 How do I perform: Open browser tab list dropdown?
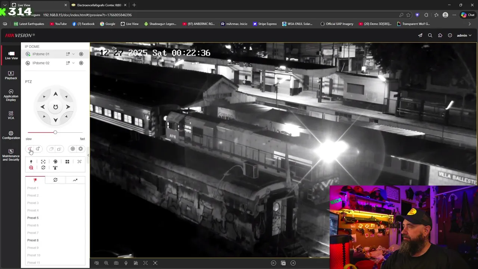pos(5,5)
